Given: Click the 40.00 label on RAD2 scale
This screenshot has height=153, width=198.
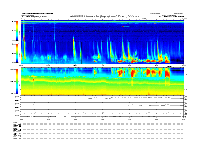Looking at the screenshot, I should [13, 21].
